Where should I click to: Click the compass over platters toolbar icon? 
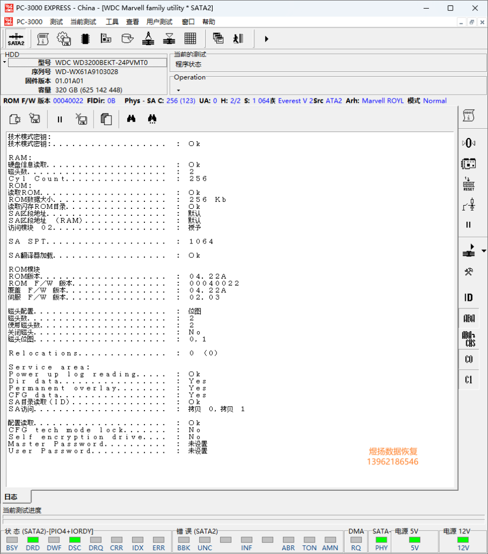coord(148,38)
